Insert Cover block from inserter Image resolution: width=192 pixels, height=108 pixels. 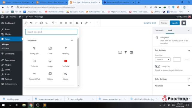tap(50, 50)
